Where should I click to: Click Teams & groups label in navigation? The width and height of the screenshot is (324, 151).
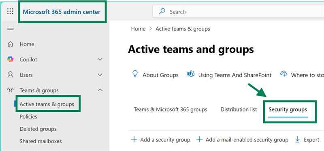tap(39, 90)
